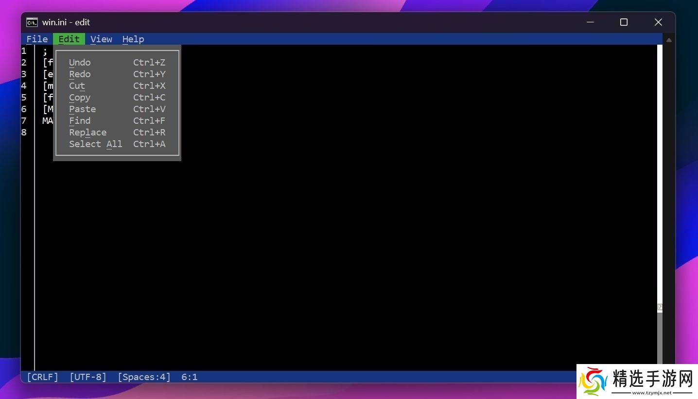This screenshot has height=399, width=698.
Task: Open the File menu
Action: (37, 39)
